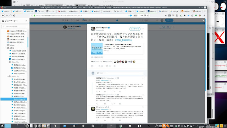This screenshot has height=128, width=227.
Task: Click the あ input method icon in the tray
Action: [164, 126]
